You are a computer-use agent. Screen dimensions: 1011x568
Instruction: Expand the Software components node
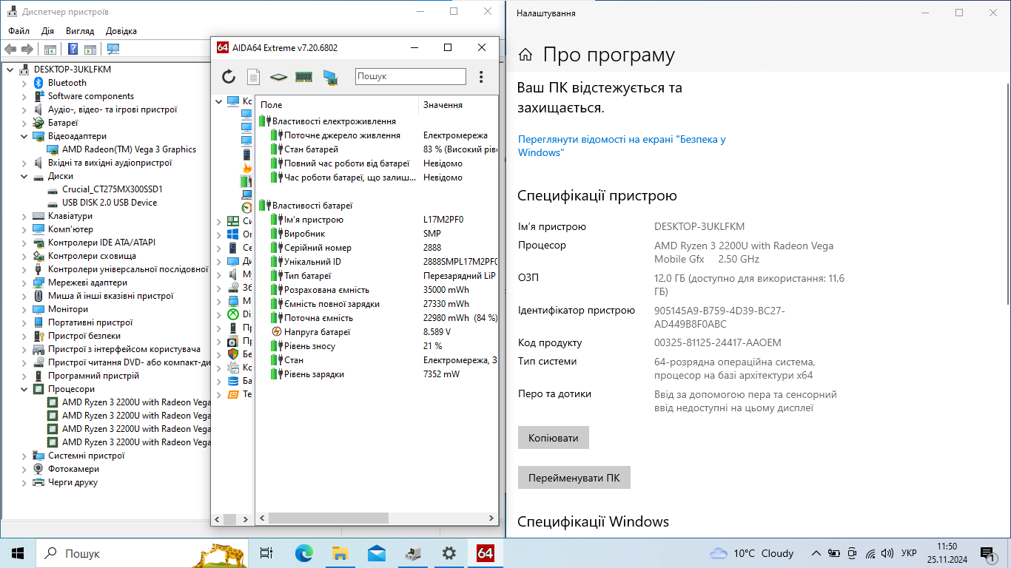[24, 96]
